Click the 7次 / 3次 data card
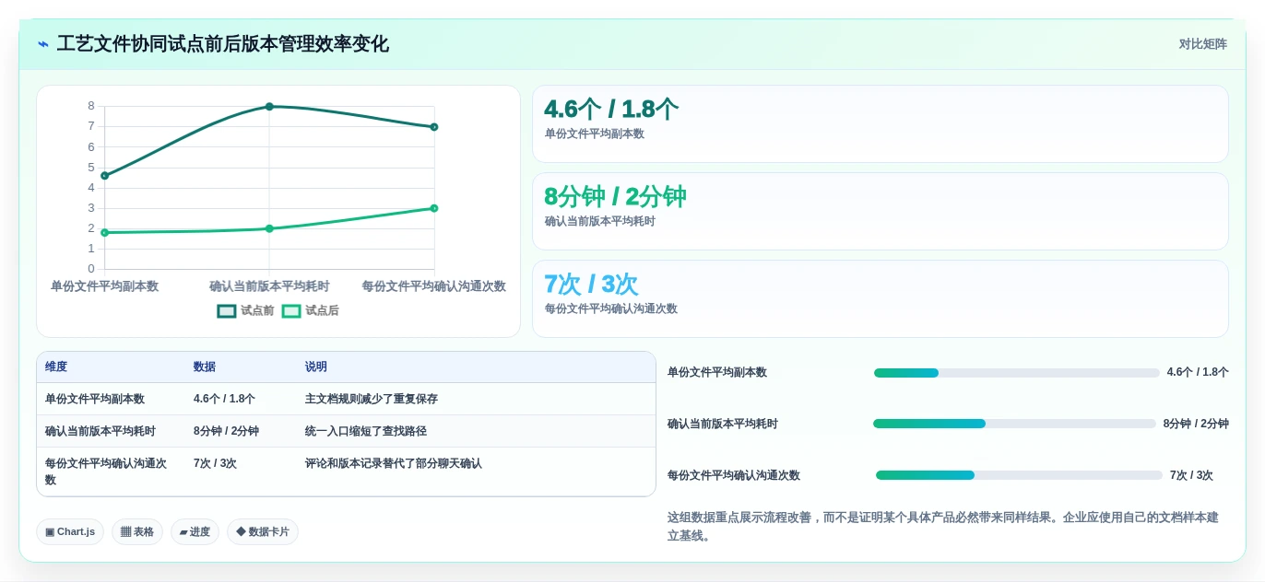Image resolution: width=1265 pixels, height=582 pixels. [x=880, y=298]
